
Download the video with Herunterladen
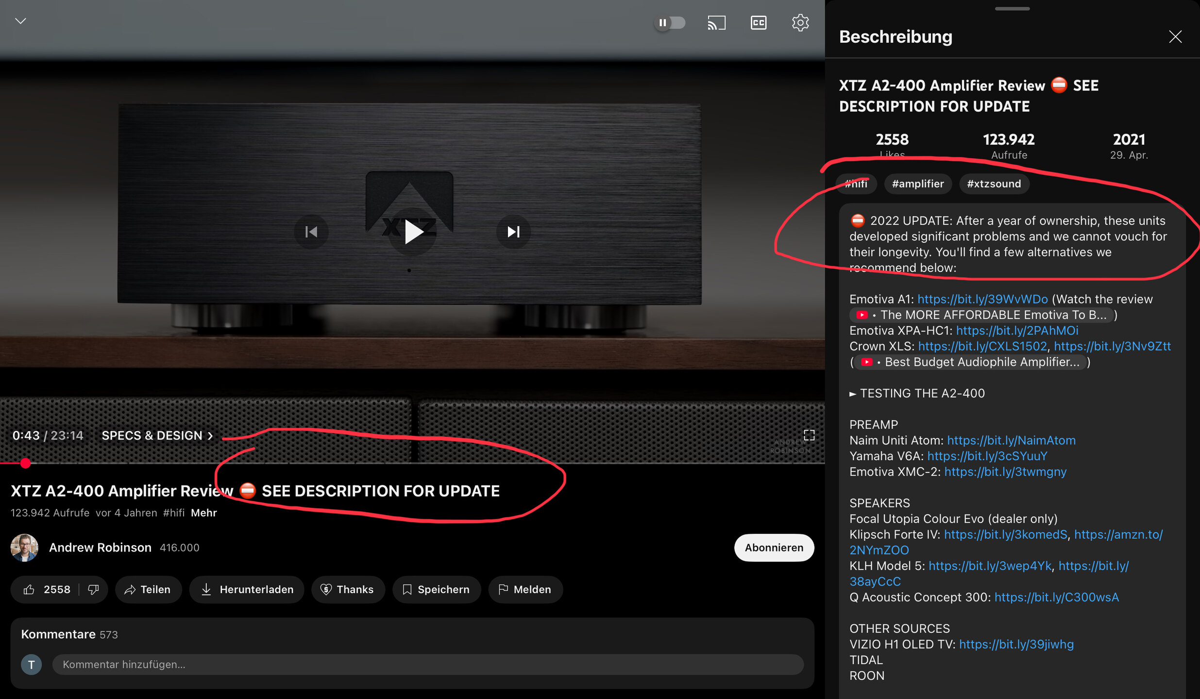click(247, 589)
